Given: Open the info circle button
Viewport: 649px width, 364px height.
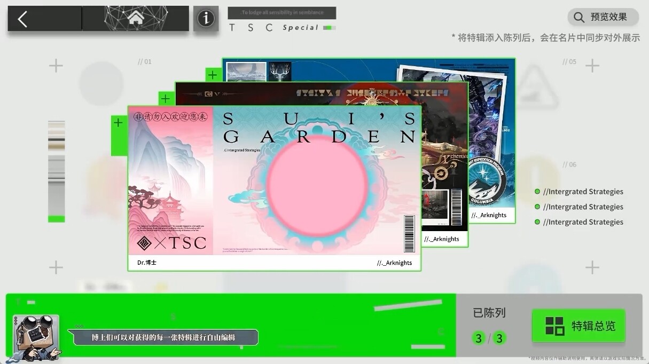Looking at the screenshot, I should click(206, 19).
